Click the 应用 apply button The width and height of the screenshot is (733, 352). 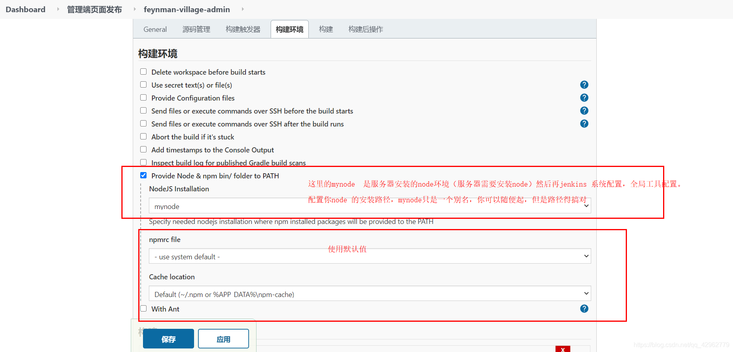pyautogui.click(x=224, y=339)
